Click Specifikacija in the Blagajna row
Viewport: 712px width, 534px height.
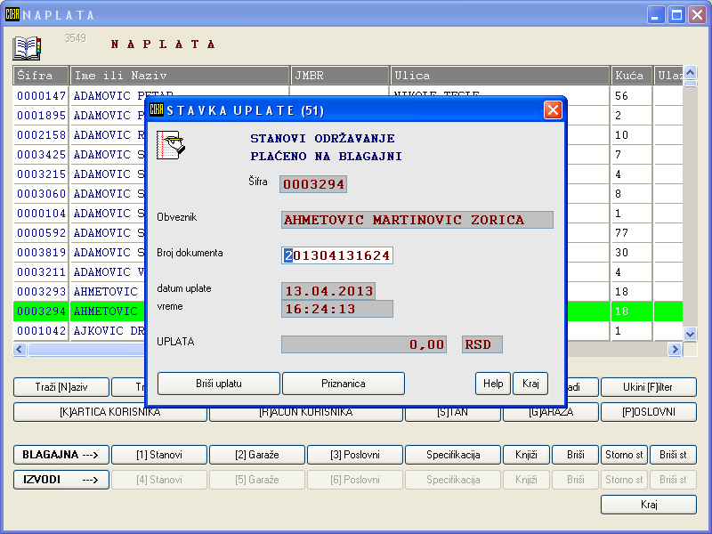click(453, 455)
